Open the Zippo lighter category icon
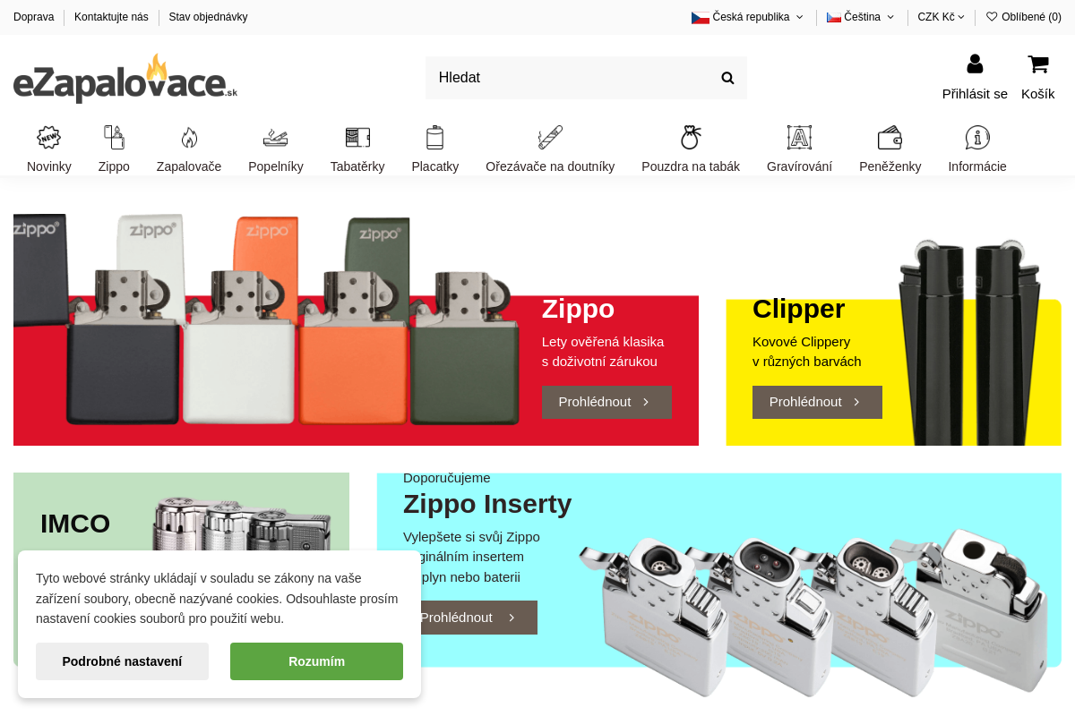 114,138
